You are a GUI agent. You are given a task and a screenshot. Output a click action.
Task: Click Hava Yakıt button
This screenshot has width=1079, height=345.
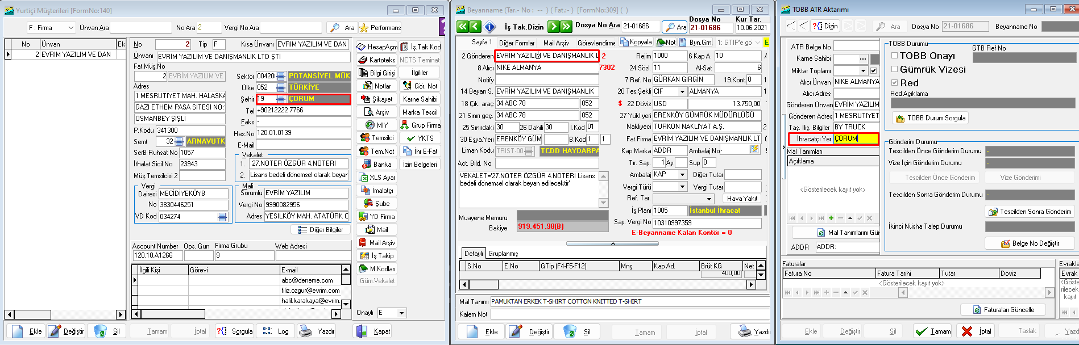[742, 199]
